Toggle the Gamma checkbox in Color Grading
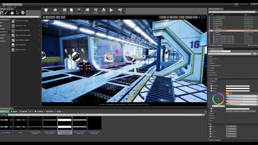The image size is (258, 145). point(211,91)
